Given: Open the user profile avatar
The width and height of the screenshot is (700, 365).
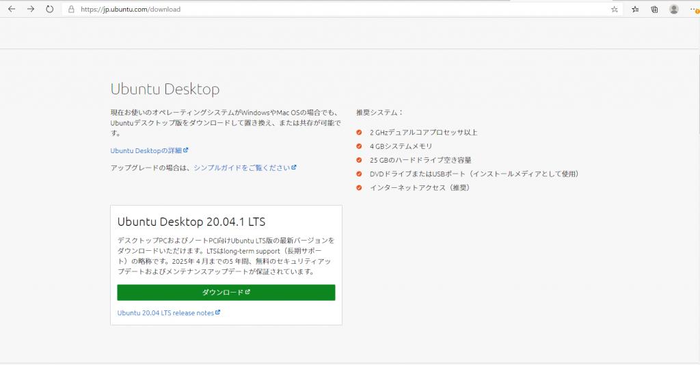Looking at the screenshot, I should click(673, 9).
